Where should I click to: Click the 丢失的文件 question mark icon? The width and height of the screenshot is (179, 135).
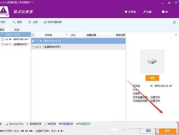[x=27, y=124]
